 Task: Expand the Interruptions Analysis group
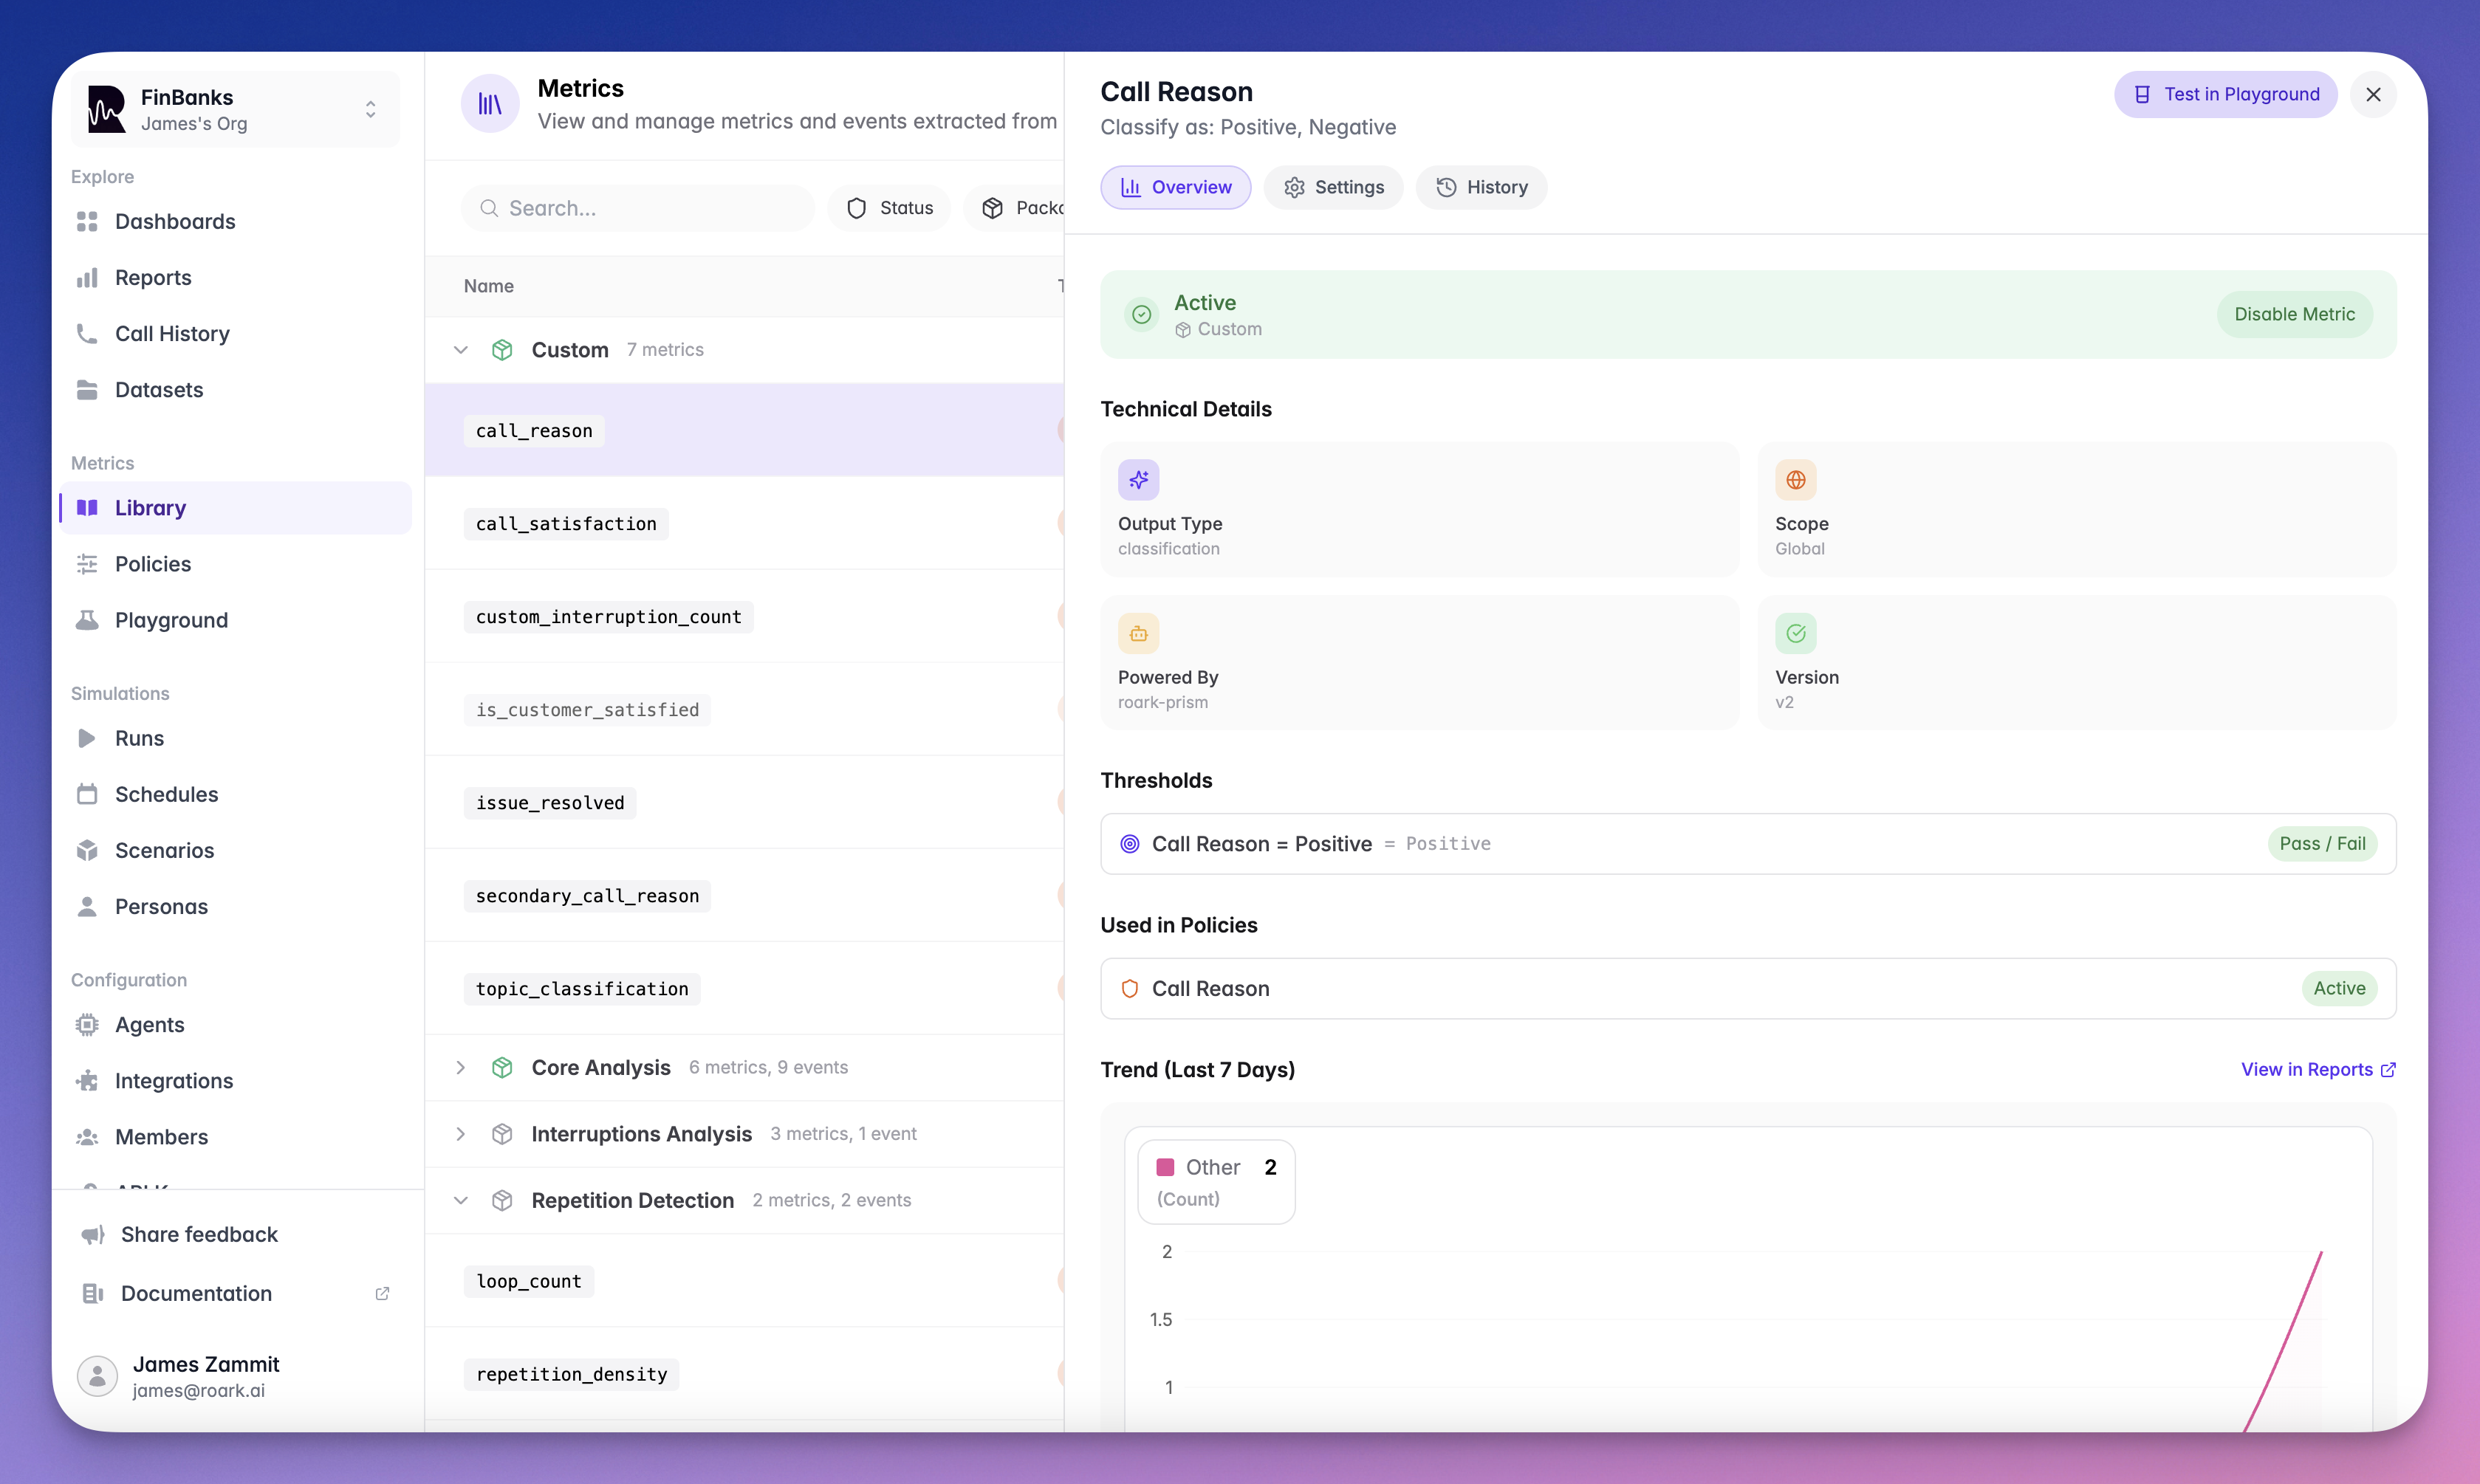pos(461,1134)
